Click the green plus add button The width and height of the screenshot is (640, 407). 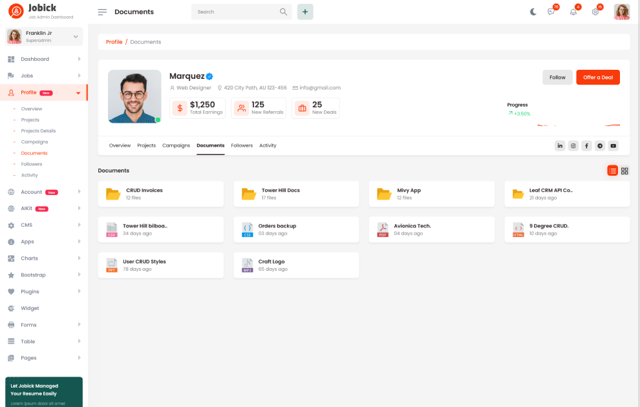pyautogui.click(x=305, y=12)
